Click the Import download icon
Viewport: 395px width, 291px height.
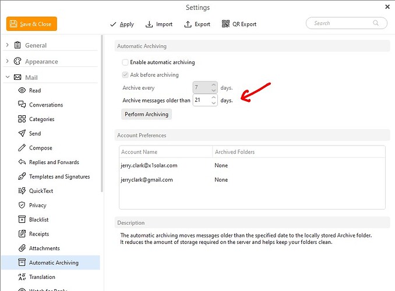tap(150, 24)
